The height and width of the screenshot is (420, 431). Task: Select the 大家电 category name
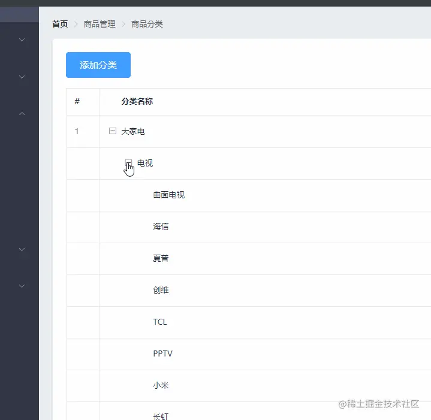[133, 131]
